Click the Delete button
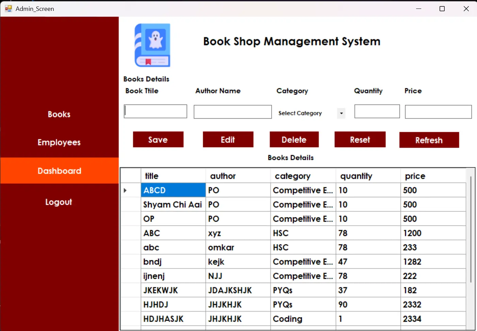477x331 pixels. click(x=294, y=140)
